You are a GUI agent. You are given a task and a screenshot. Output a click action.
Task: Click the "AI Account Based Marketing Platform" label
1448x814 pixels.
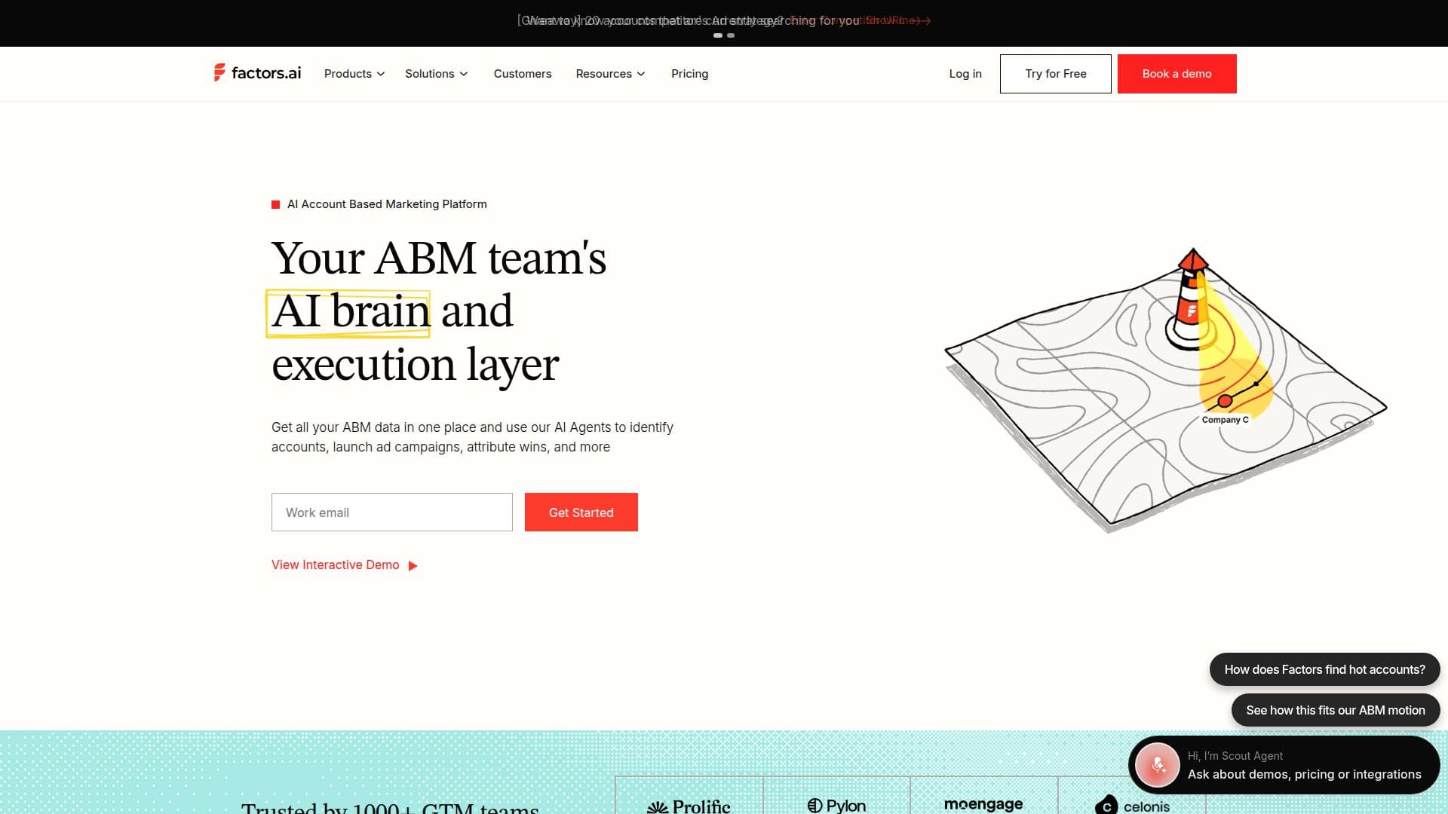(x=387, y=204)
